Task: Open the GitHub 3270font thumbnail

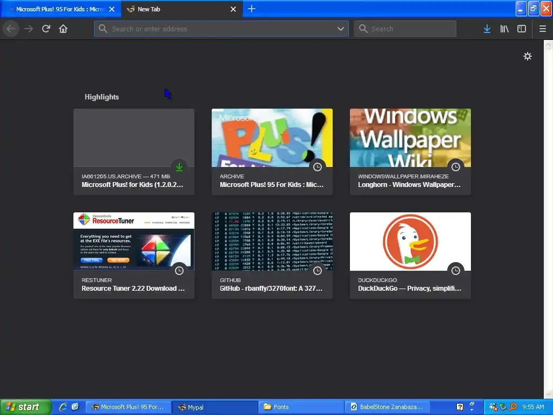Action: 272,242
